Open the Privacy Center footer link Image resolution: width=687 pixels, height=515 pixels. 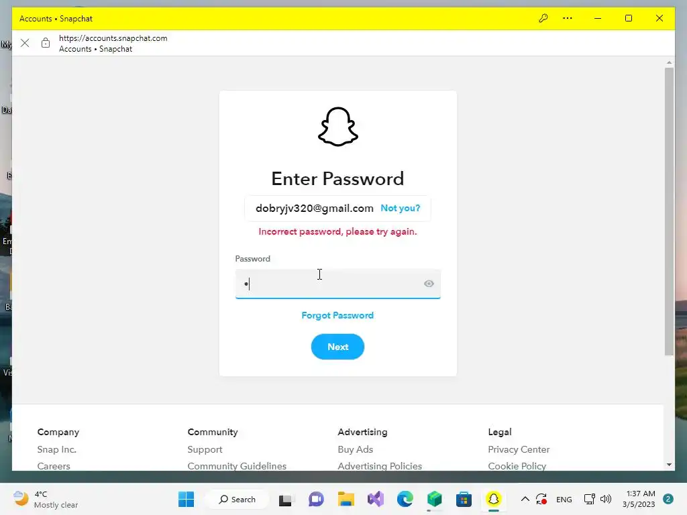coord(519,449)
